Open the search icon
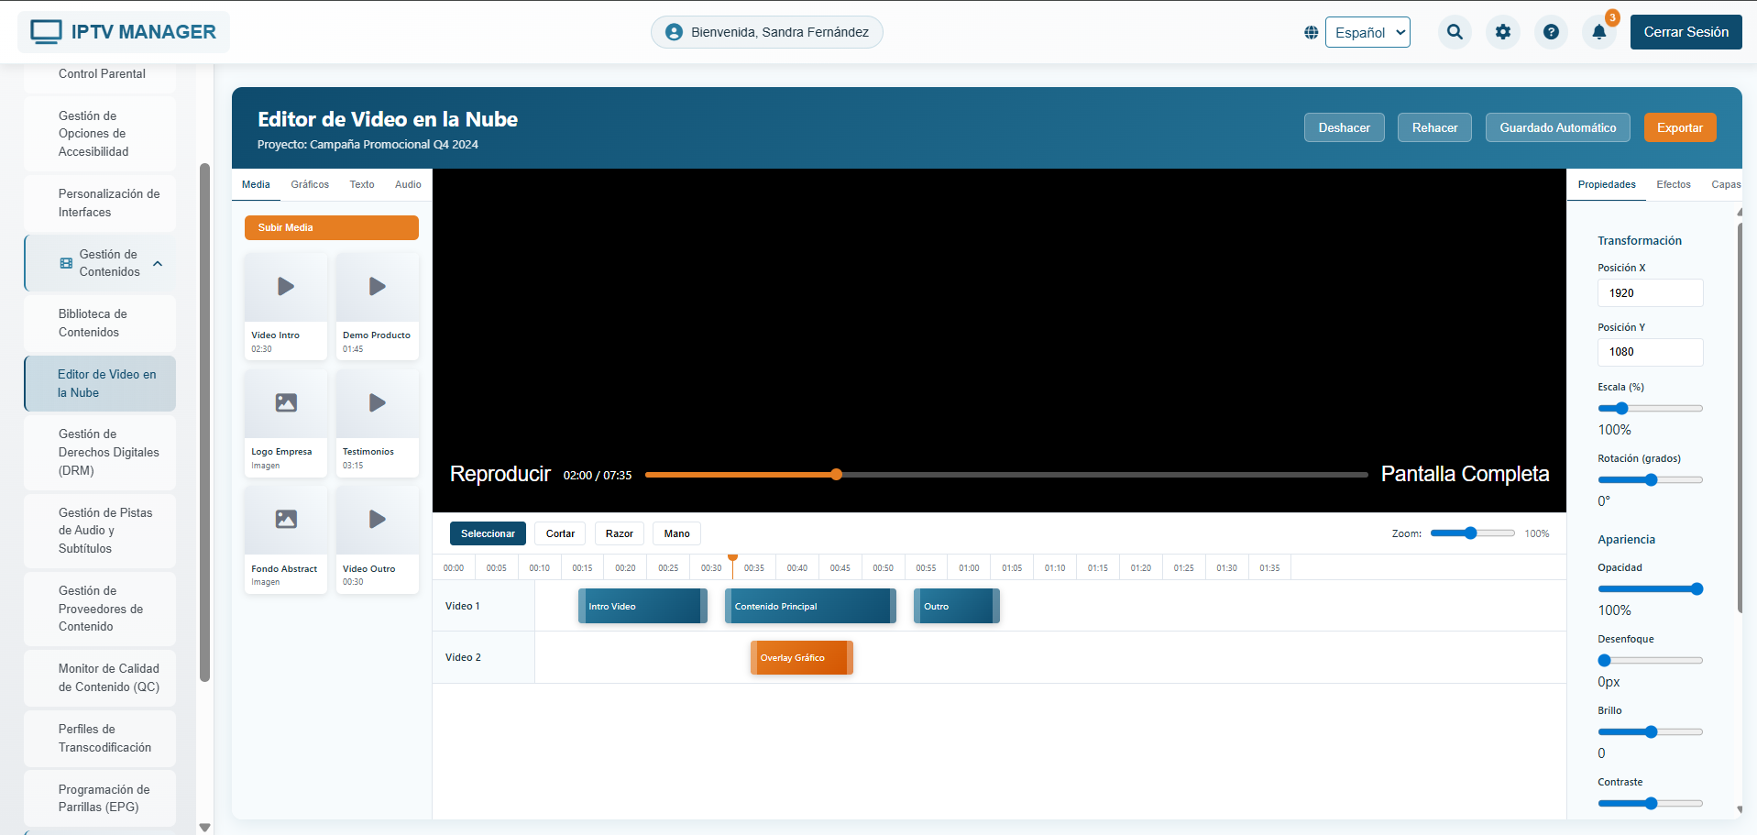The image size is (1757, 835). click(x=1455, y=31)
